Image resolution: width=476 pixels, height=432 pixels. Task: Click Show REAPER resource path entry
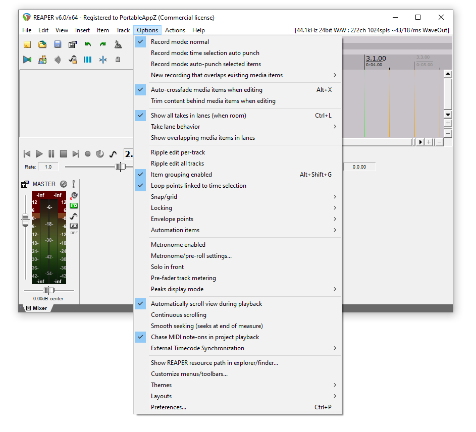tap(238, 363)
